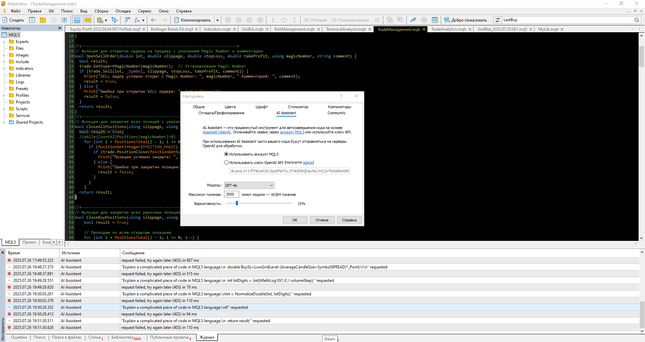Image resolution: width=645 pixels, height=342 pixels.
Task: Open the Компилировать dropdown arrow
Action: [x=217, y=20]
